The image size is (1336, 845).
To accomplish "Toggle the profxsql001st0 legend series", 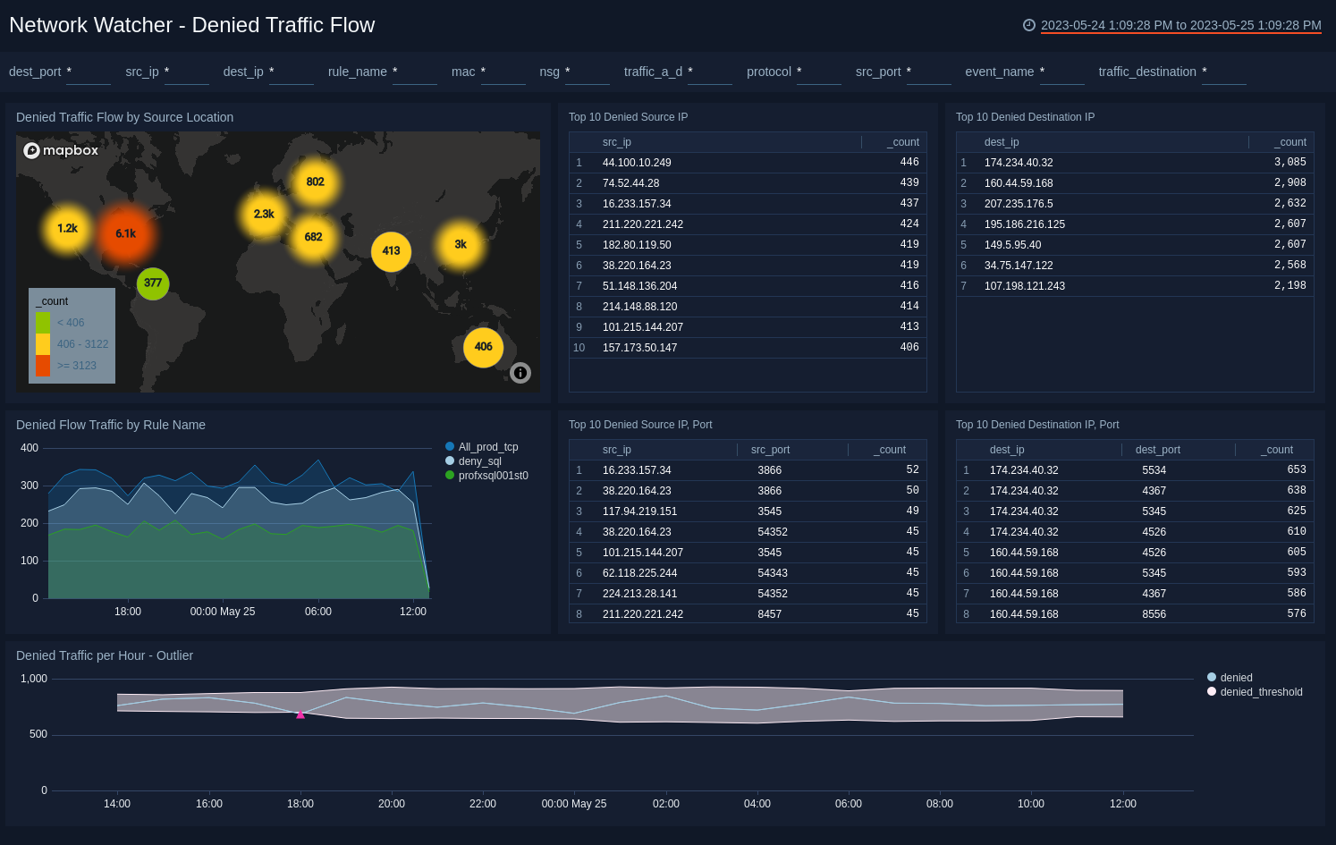I will [x=486, y=476].
